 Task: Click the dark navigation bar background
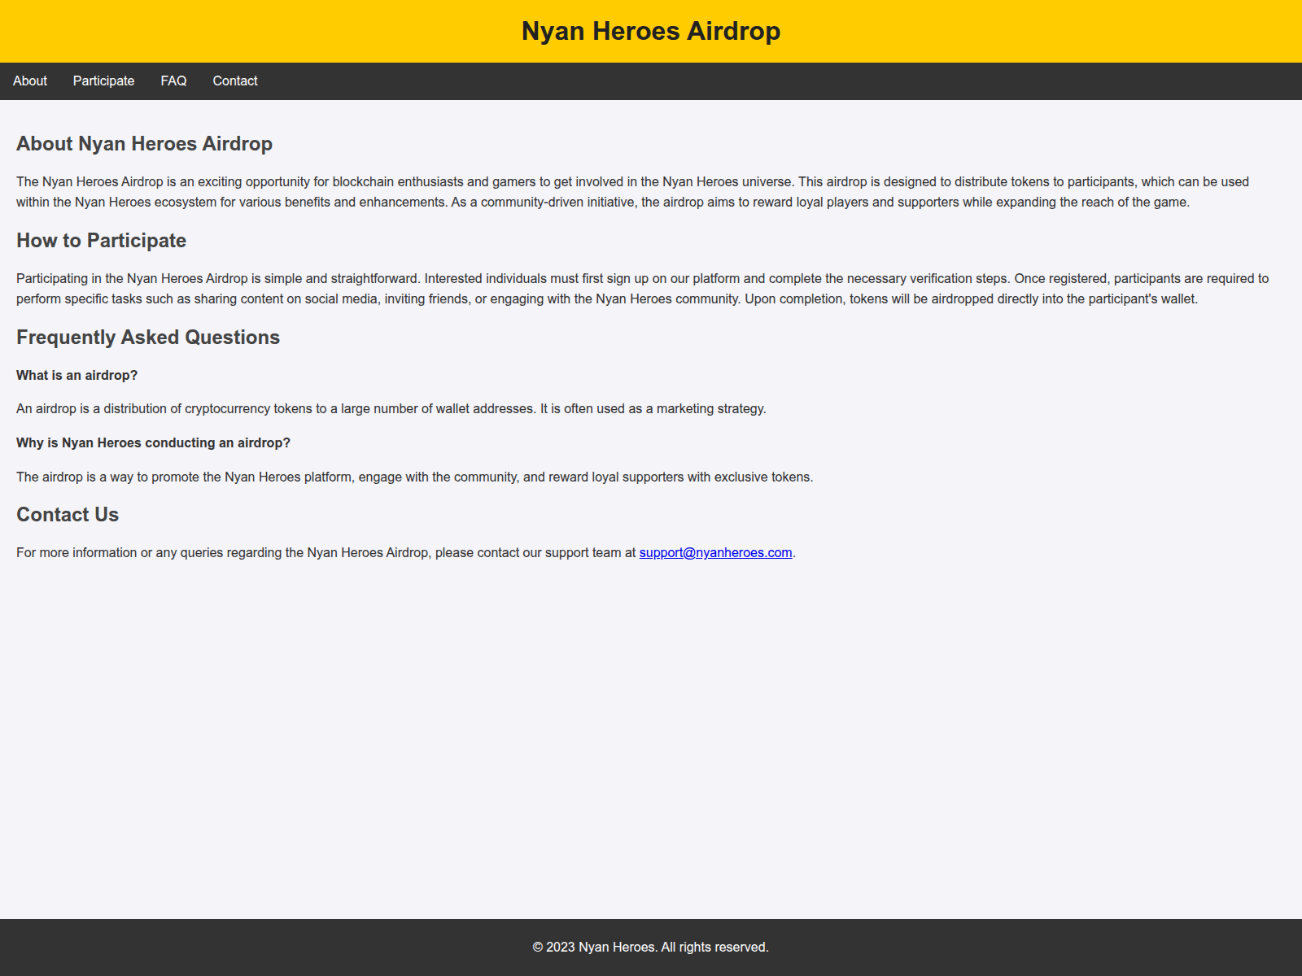tap(651, 81)
